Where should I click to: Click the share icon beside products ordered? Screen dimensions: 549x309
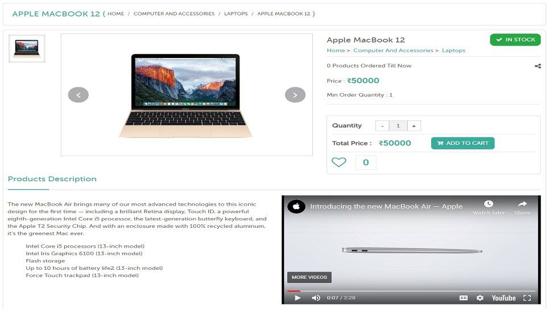(x=538, y=66)
